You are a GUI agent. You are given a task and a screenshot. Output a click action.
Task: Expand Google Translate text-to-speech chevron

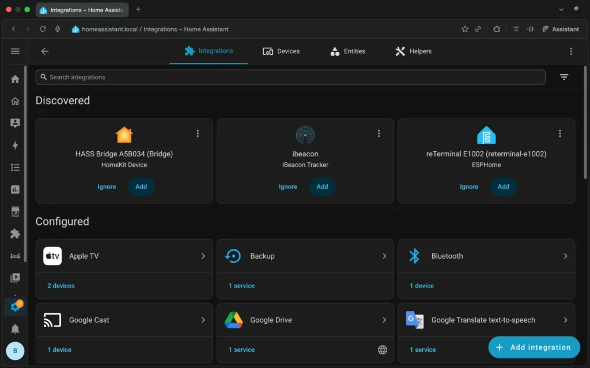[565, 320]
